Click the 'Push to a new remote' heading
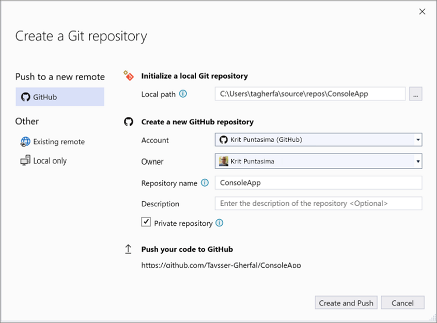 click(60, 76)
